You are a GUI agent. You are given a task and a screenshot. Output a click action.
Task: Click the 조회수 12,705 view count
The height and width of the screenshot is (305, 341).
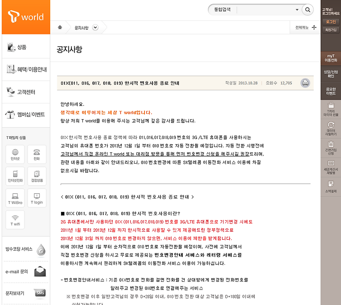pyautogui.click(x=279, y=83)
